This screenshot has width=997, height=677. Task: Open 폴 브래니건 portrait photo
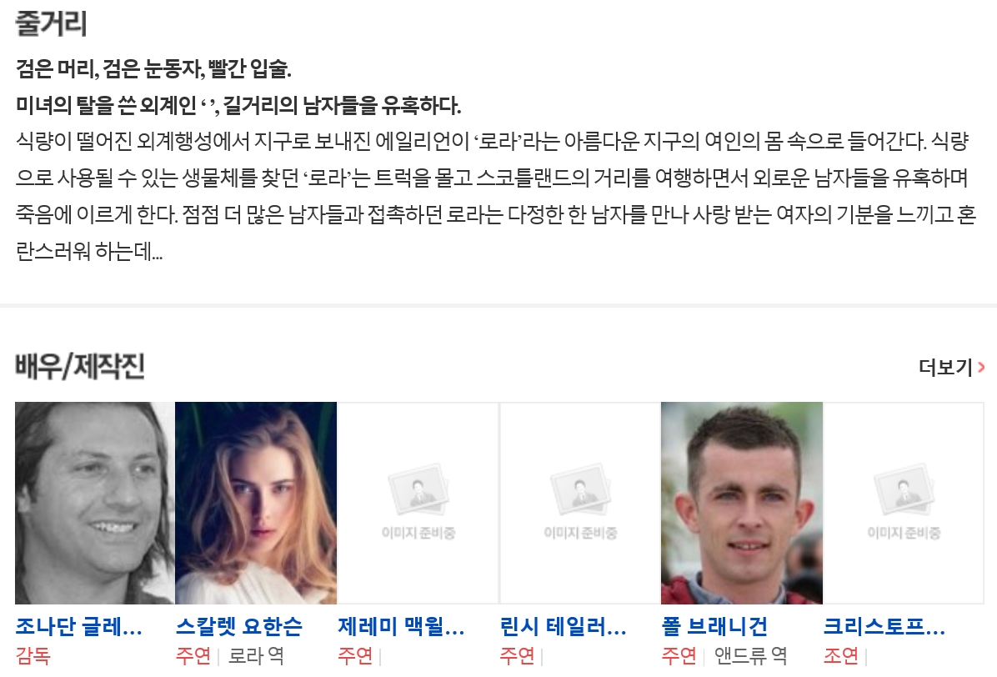[x=741, y=503]
